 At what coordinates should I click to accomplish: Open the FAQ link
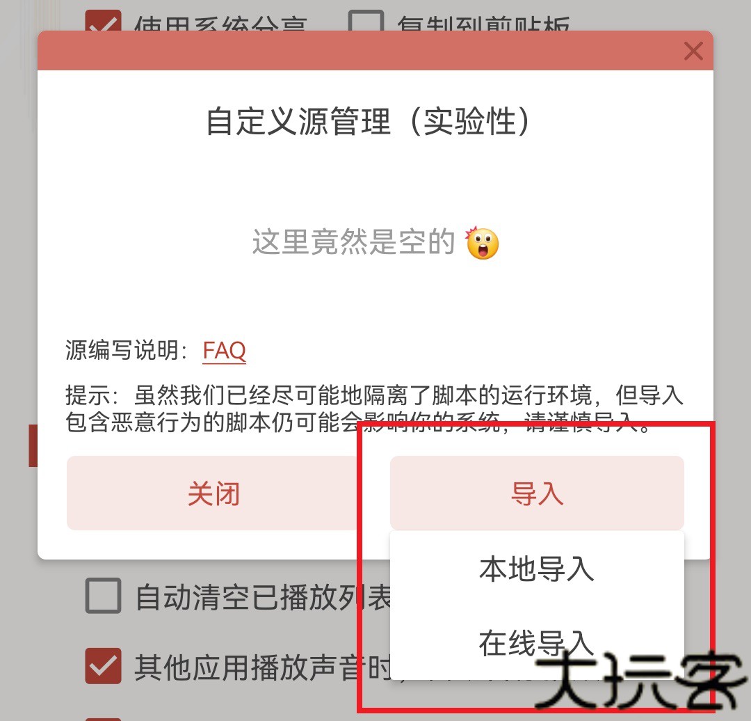coord(224,351)
